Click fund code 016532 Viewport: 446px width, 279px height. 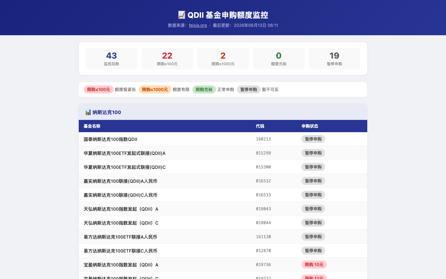coord(263,181)
